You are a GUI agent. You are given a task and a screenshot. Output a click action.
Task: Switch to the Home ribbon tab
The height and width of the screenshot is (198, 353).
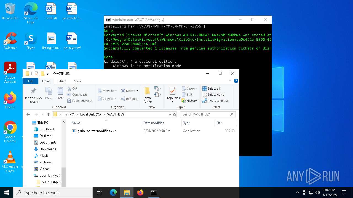(x=46, y=81)
